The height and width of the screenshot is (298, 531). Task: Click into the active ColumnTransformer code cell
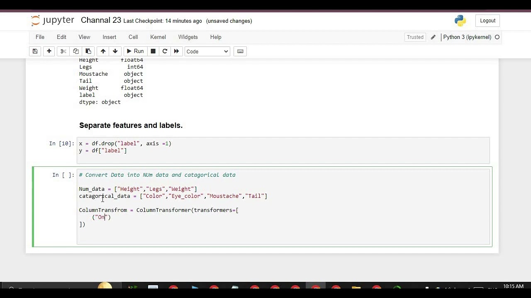point(283,207)
